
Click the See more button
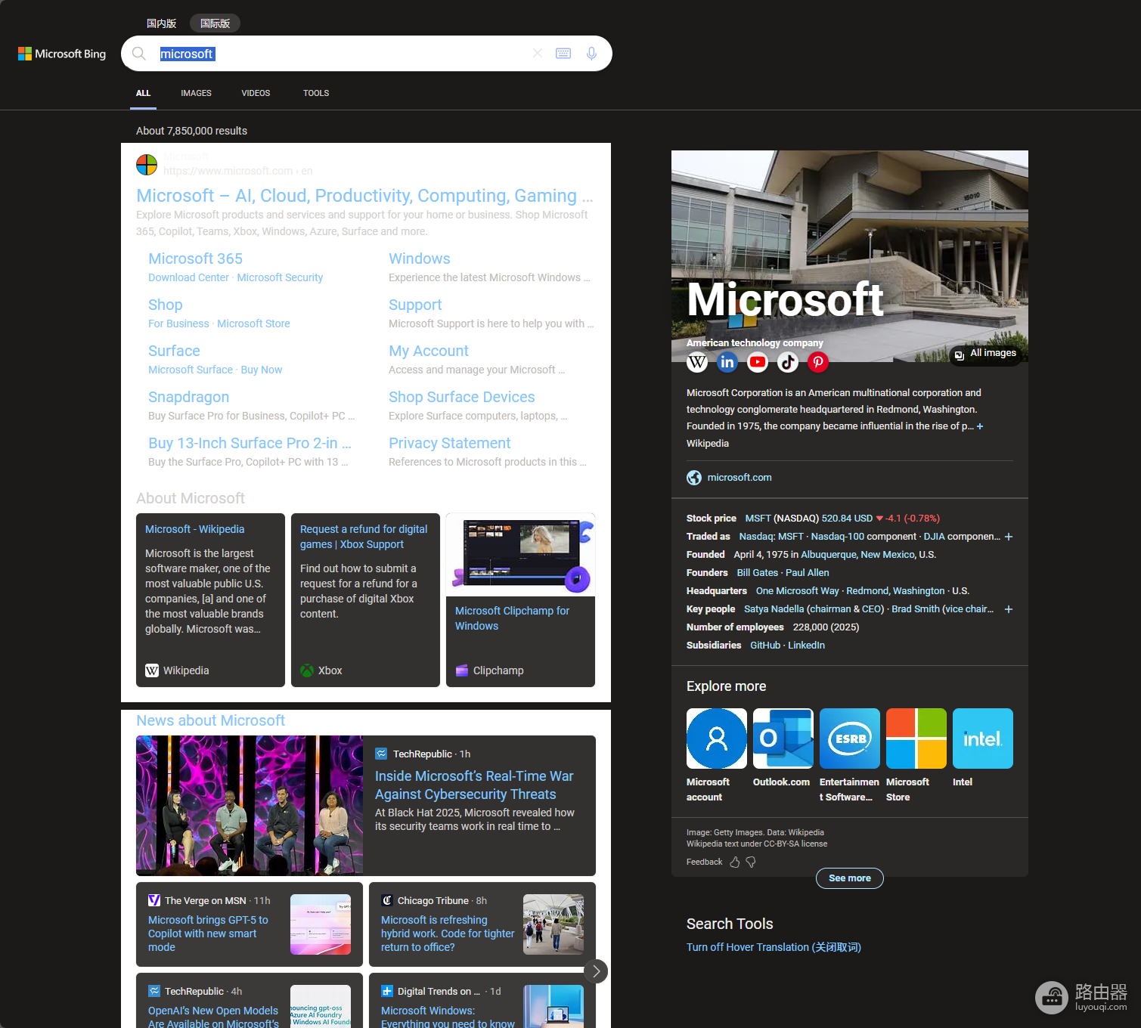(850, 878)
